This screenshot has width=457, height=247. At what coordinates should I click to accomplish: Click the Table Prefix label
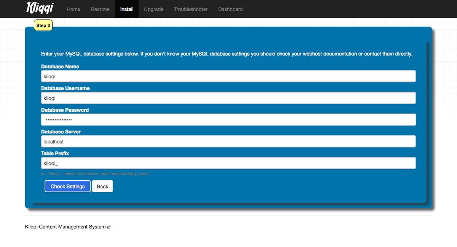[55, 153]
